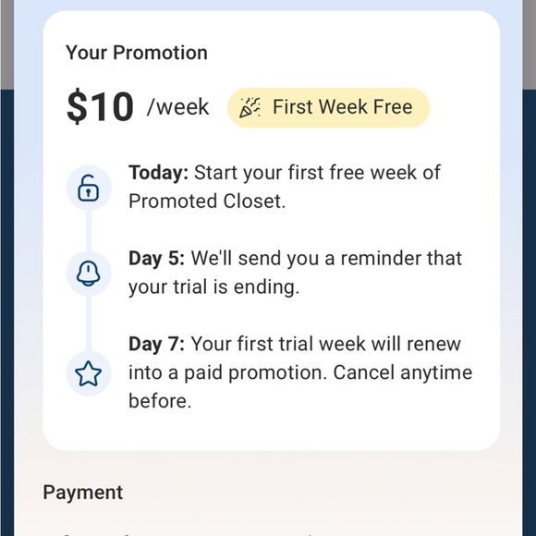Viewport: 536px width, 536px height.
Task: Click the /week pricing label
Action: [x=177, y=107]
